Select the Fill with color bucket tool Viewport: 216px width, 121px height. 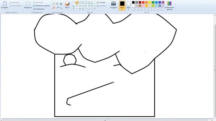[x=57, y=4]
